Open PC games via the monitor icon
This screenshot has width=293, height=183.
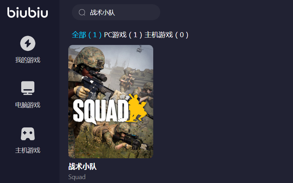tap(28, 88)
